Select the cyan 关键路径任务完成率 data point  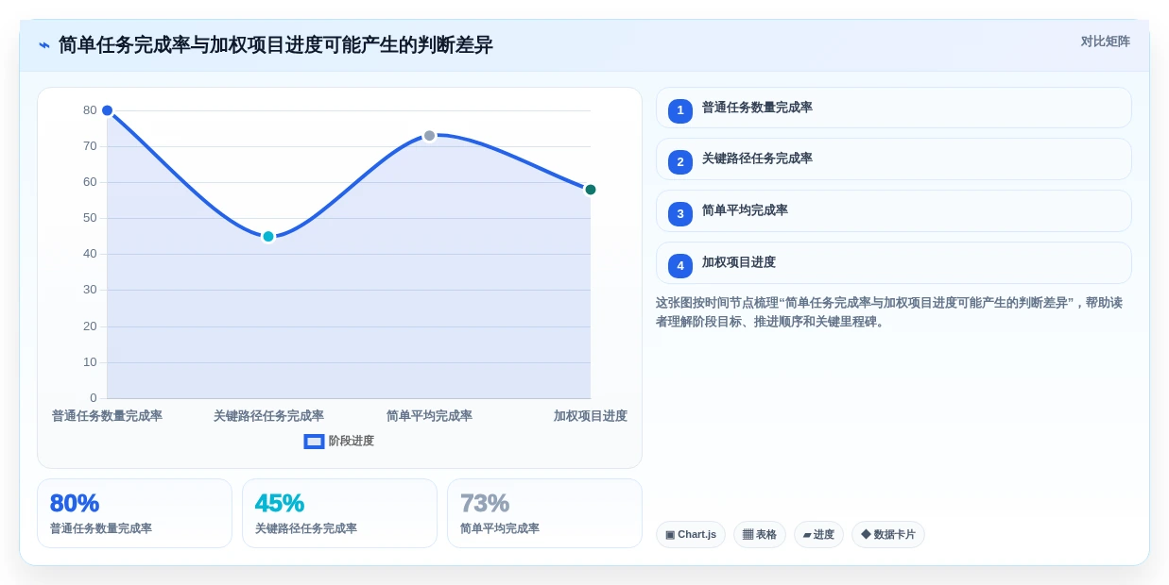click(x=268, y=236)
